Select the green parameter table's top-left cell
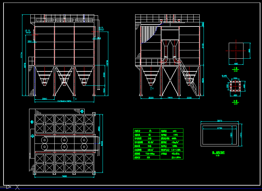Image resolution: width=262 pixels, height=191 pixels. point(147,131)
